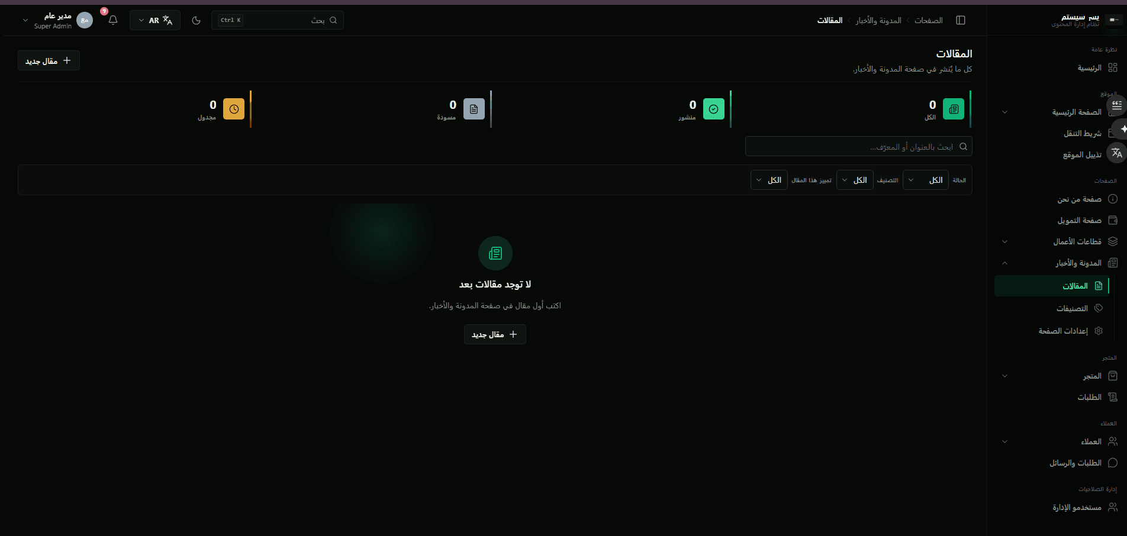The image size is (1127, 536).
Task: Expand the العملاء sidebar chevron
Action: click(1004, 441)
